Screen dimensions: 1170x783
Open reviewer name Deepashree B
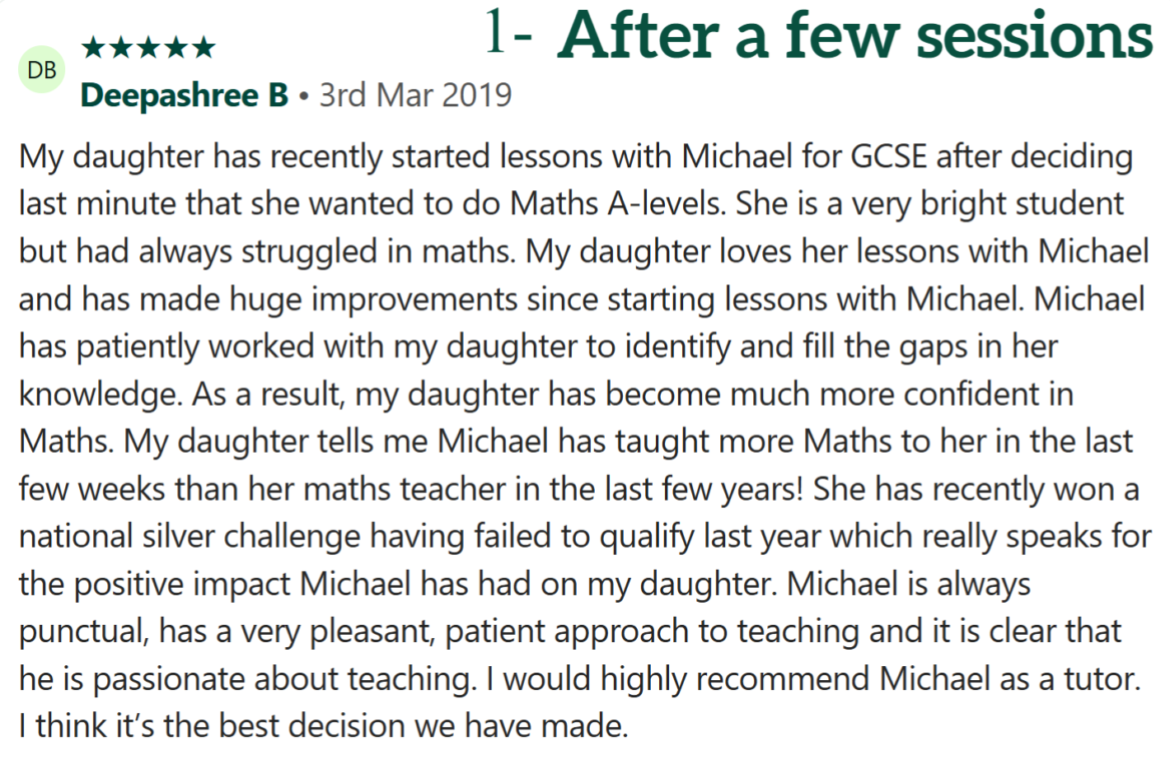185,96
